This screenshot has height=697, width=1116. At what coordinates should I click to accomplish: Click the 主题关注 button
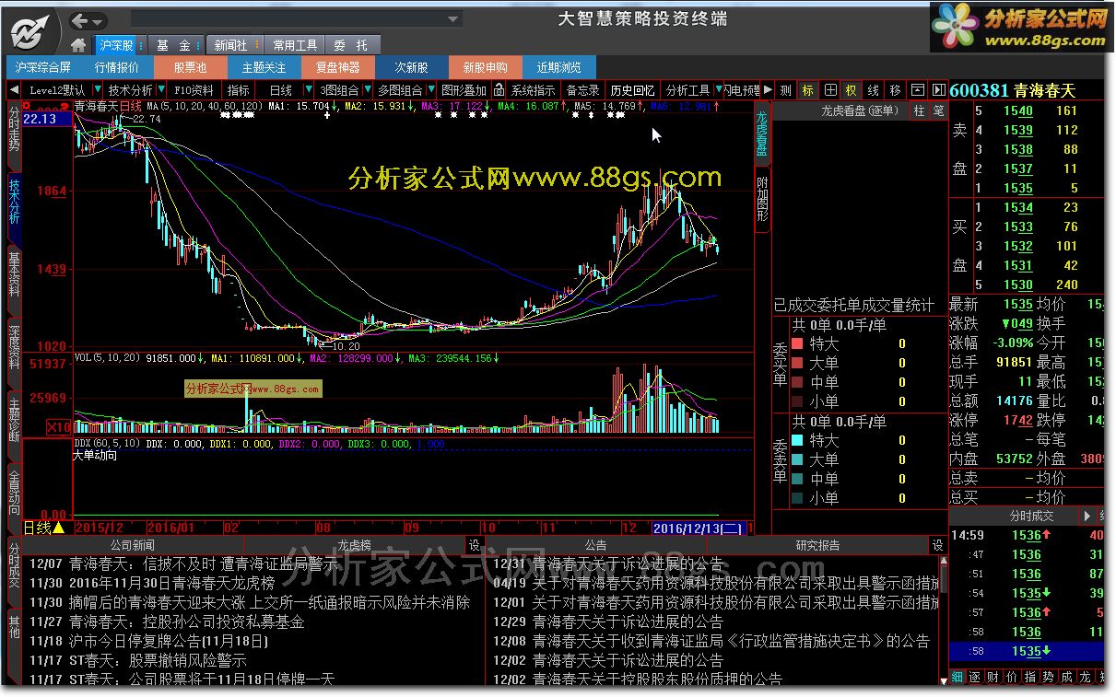point(264,67)
